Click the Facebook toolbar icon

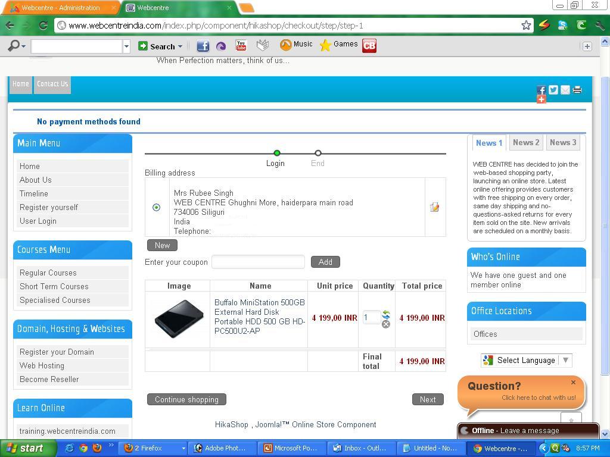coord(203,46)
